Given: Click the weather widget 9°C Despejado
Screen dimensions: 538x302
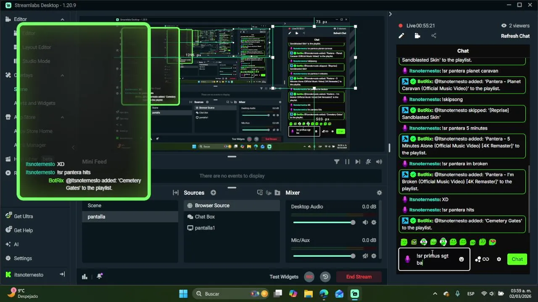Looking at the screenshot, I should pos(23,293).
